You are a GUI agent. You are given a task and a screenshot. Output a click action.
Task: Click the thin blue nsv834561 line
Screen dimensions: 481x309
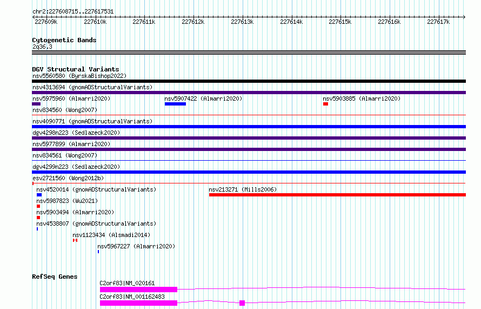tap(249, 161)
